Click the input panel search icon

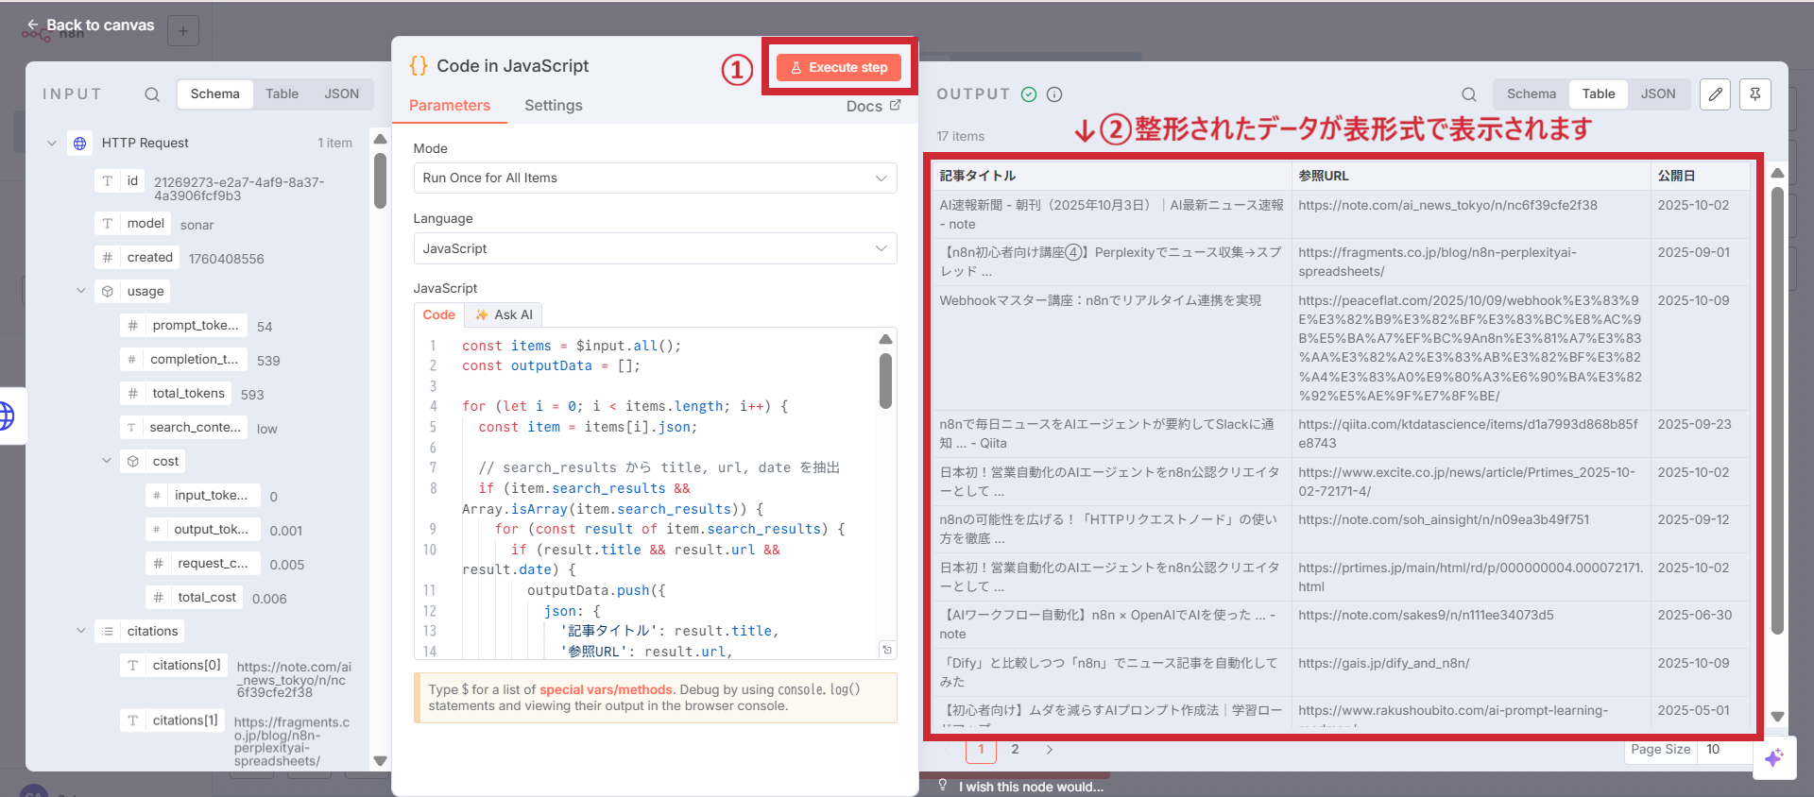pyautogui.click(x=151, y=94)
